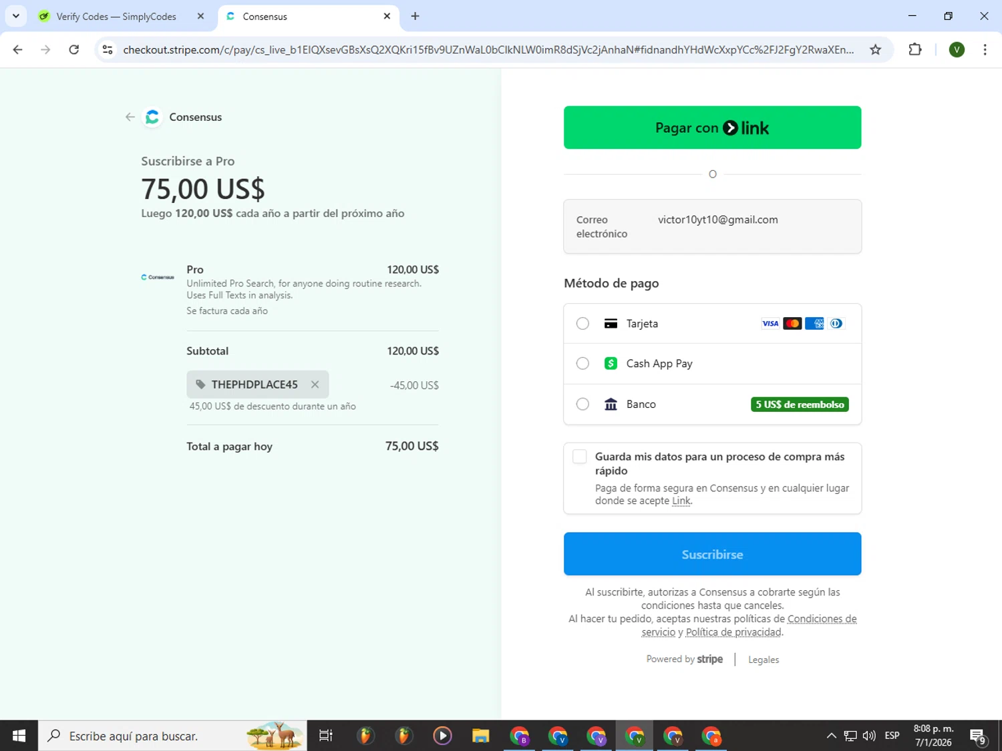Switch the ESP input language indicator

point(892,736)
